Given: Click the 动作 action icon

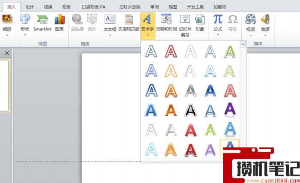Looking at the screenshot, I should click(92, 19).
